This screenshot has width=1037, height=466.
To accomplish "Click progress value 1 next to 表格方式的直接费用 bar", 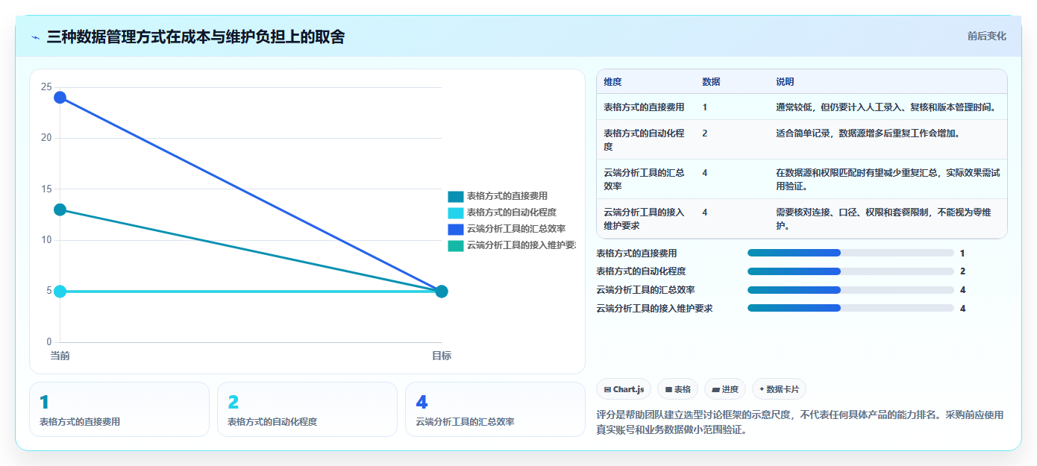I will click(x=962, y=254).
